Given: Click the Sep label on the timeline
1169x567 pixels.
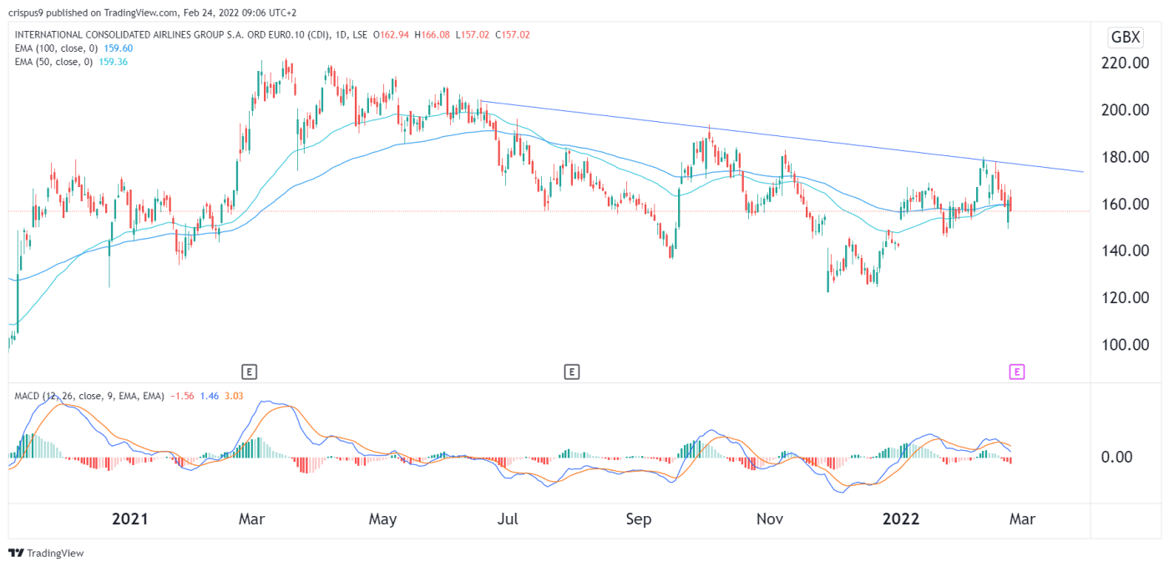Looking at the screenshot, I should tap(639, 519).
